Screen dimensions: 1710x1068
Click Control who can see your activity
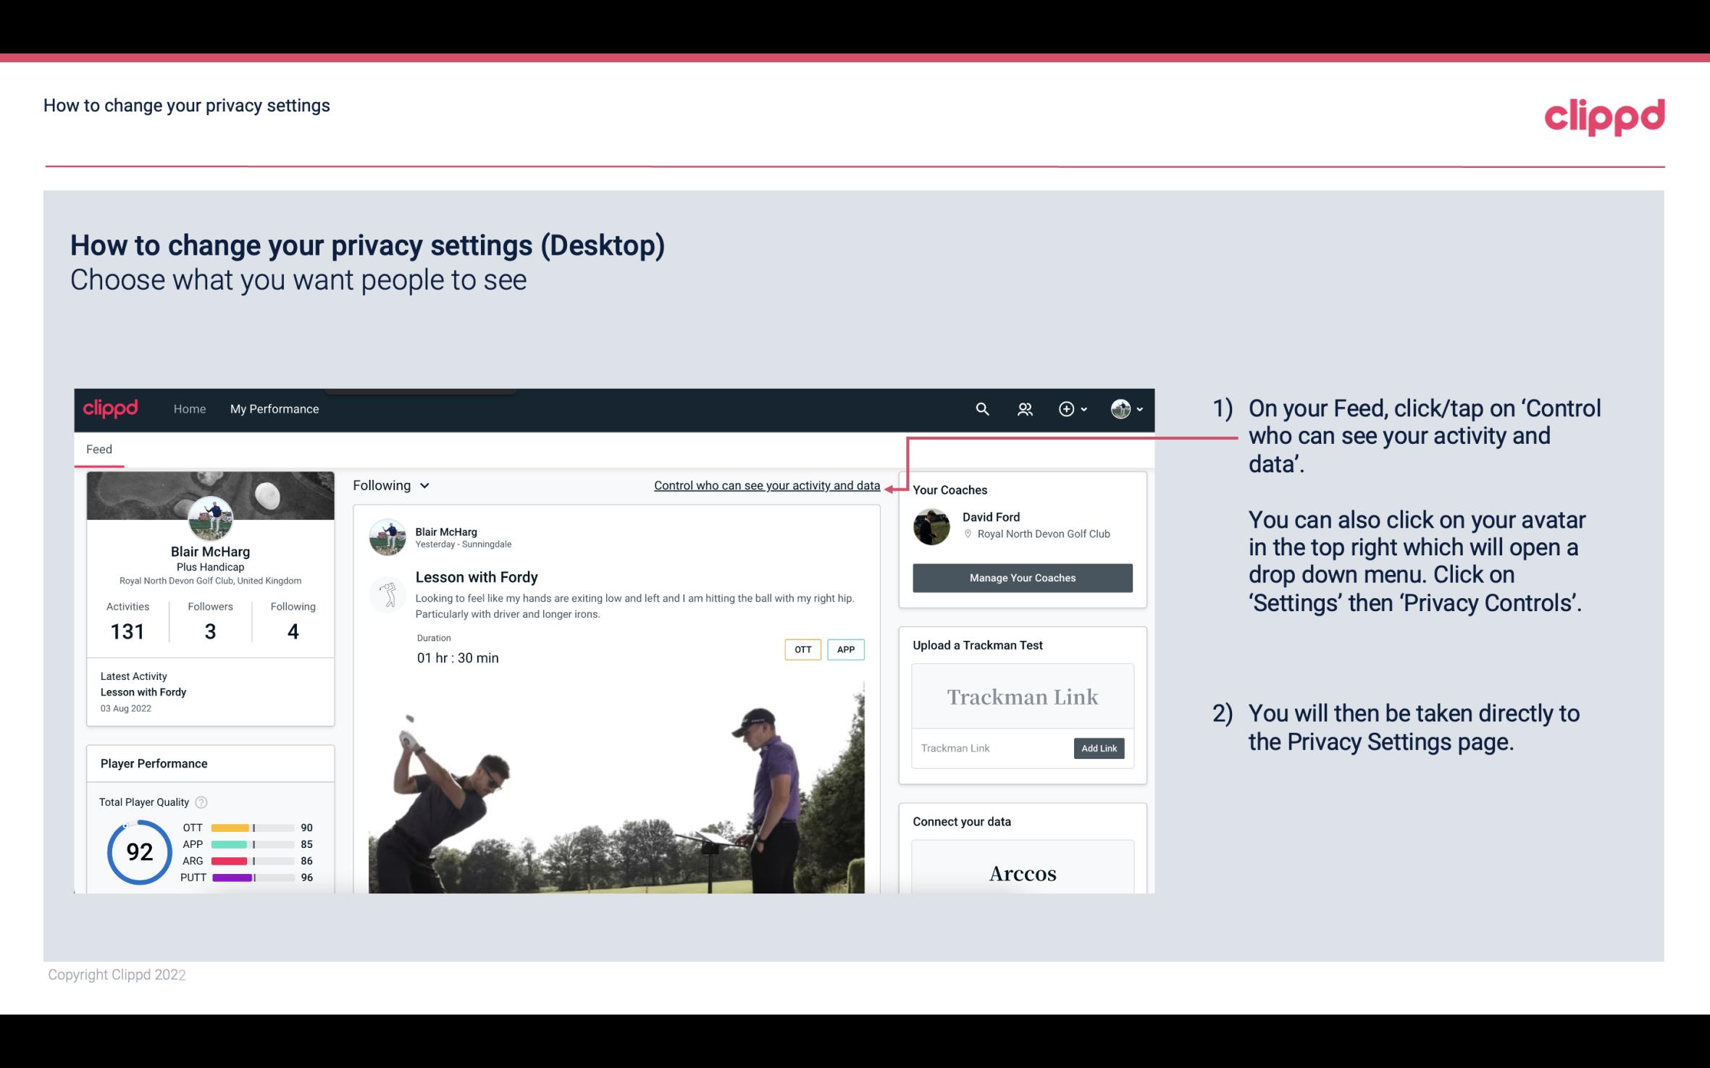(x=766, y=485)
